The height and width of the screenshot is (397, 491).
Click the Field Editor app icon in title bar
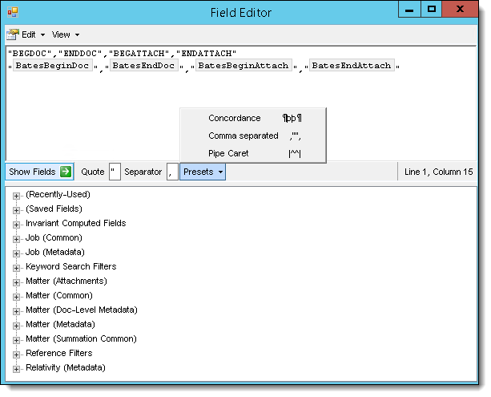[x=13, y=13]
